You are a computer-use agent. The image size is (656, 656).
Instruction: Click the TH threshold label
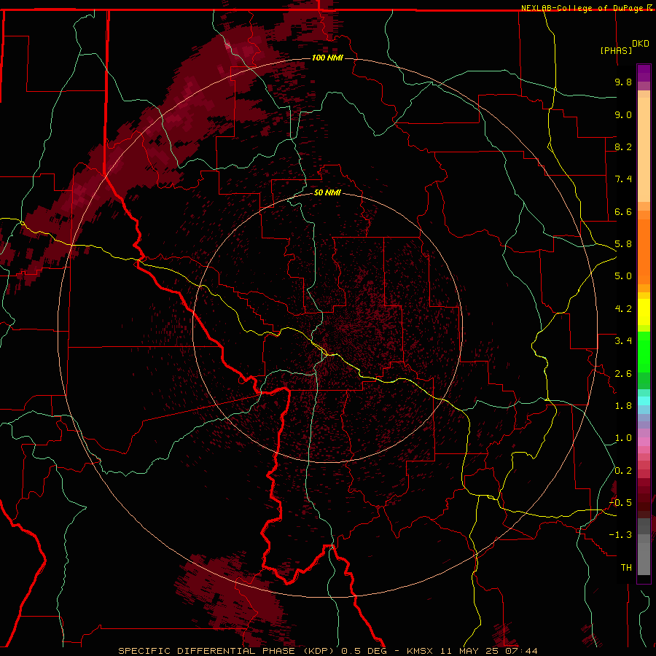(x=626, y=568)
